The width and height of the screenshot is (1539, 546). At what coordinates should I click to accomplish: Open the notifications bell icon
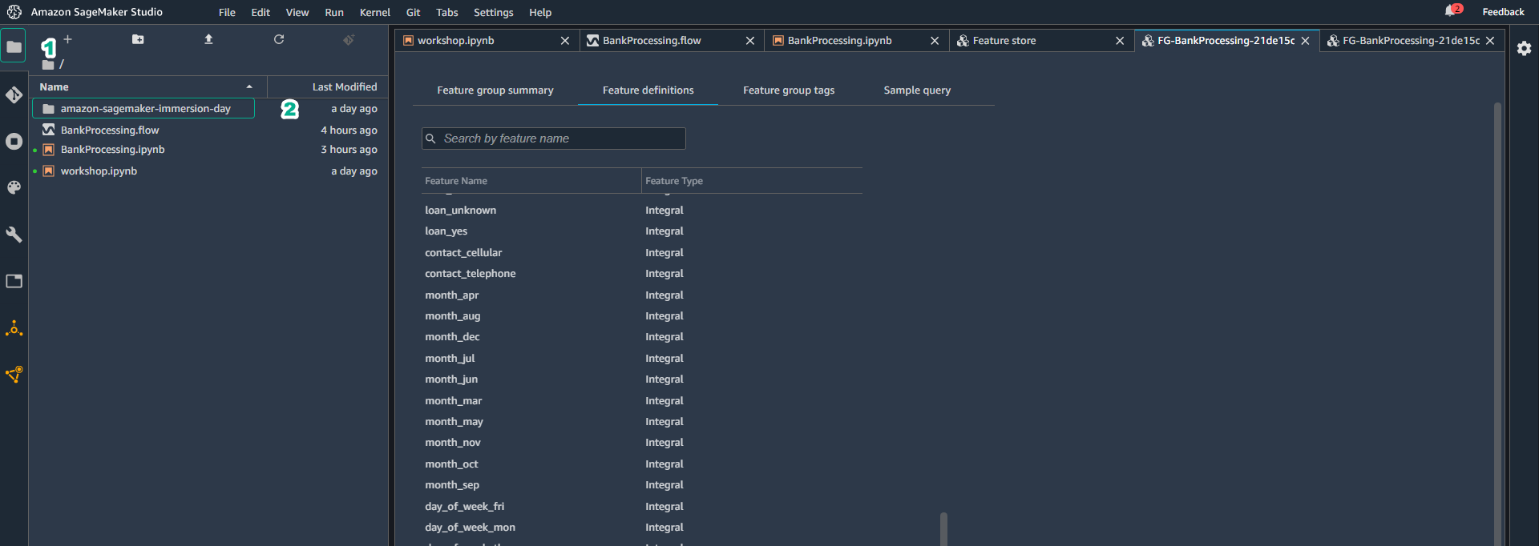[1450, 11]
